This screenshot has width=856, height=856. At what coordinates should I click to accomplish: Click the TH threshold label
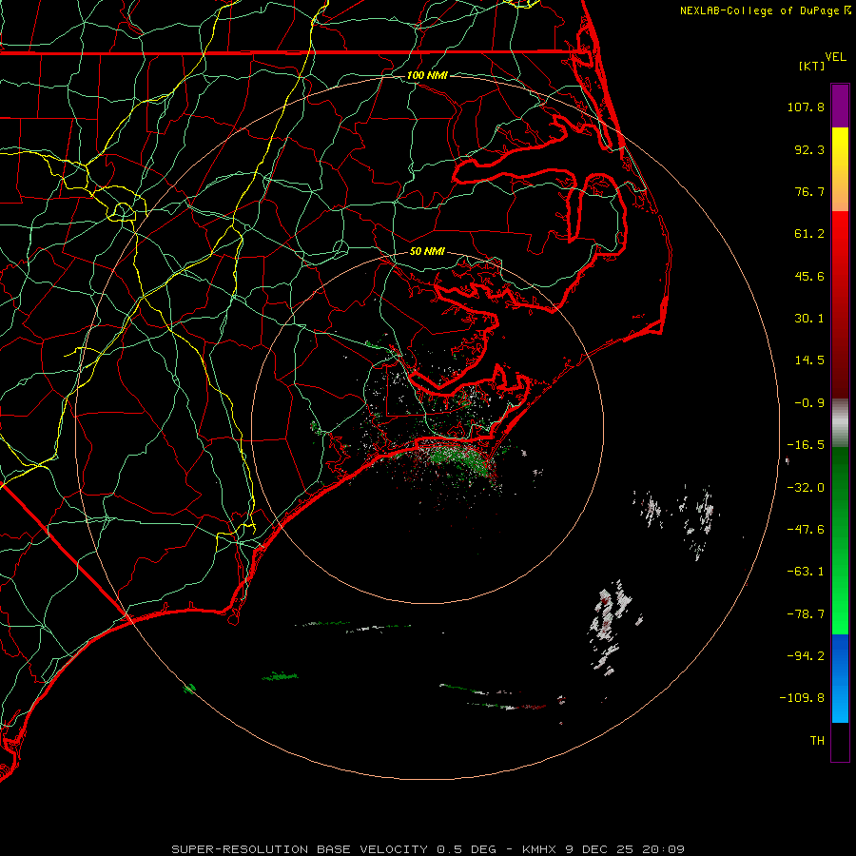[x=817, y=741]
